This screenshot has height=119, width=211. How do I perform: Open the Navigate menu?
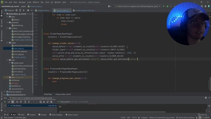[22, 2]
